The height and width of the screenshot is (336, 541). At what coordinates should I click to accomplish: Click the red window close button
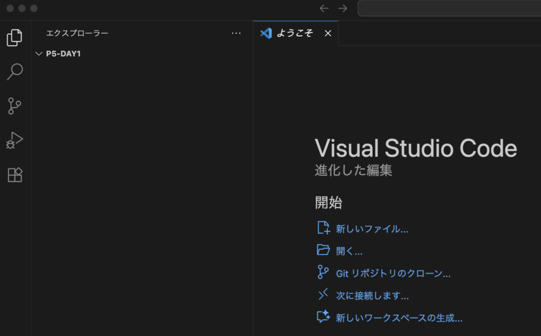(x=10, y=8)
